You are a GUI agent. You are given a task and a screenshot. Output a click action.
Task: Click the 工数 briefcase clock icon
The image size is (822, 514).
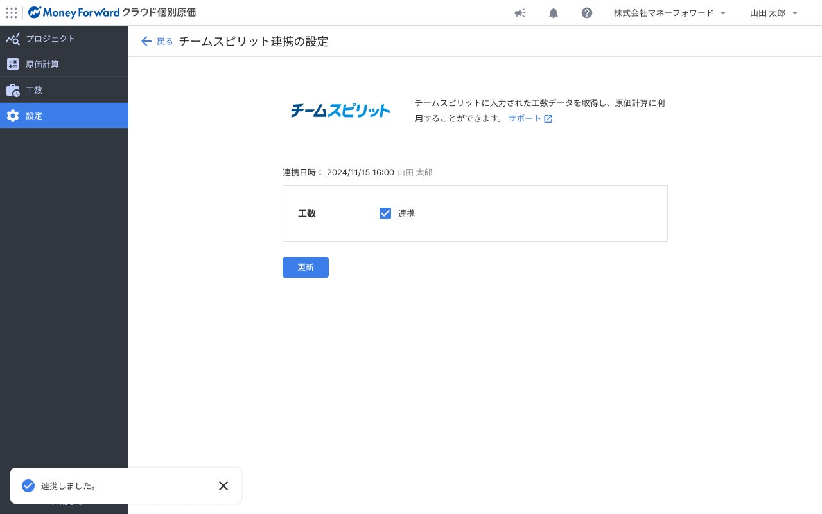tap(13, 90)
